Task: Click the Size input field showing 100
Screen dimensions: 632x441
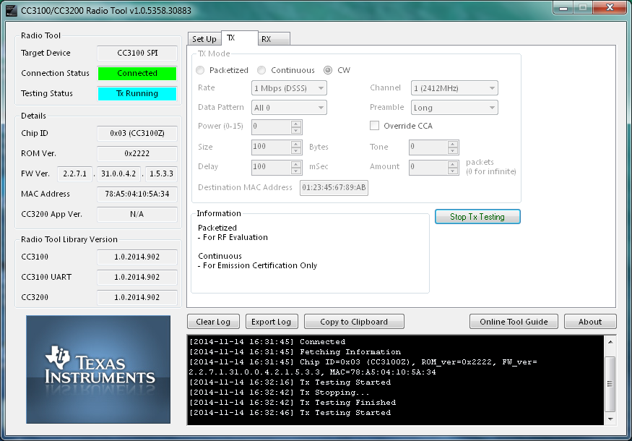Action: point(272,147)
